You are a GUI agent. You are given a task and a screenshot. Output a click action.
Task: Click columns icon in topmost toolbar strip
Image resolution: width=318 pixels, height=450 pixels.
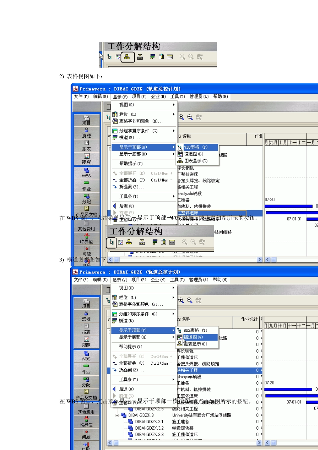[161, 57]
